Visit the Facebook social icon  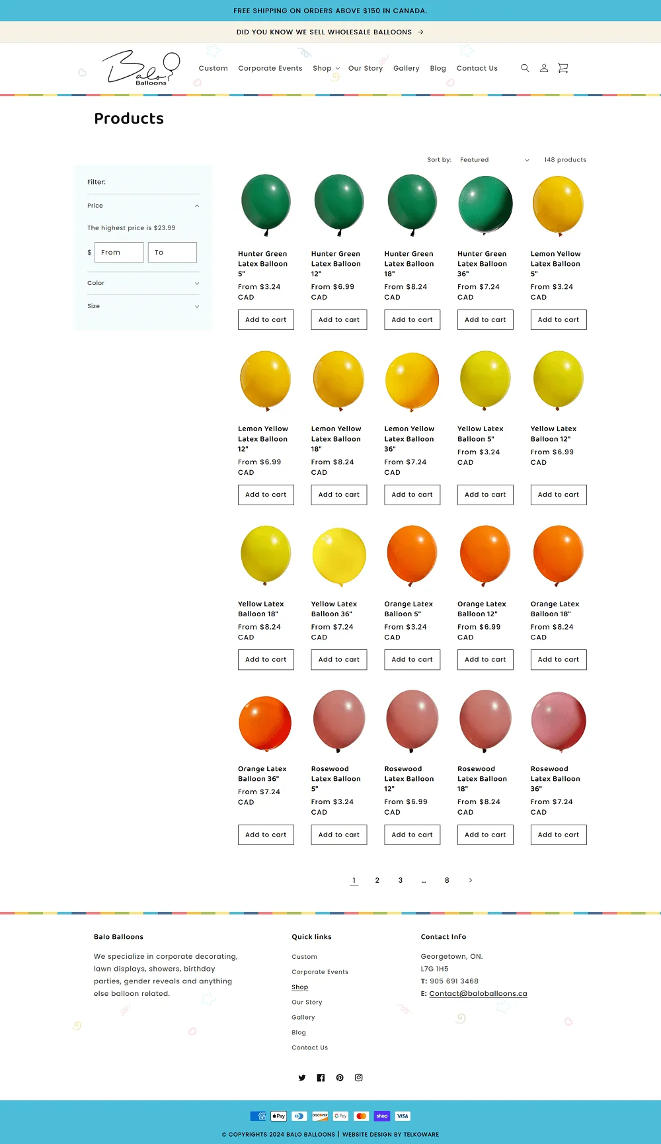[x=321, y=1078]
